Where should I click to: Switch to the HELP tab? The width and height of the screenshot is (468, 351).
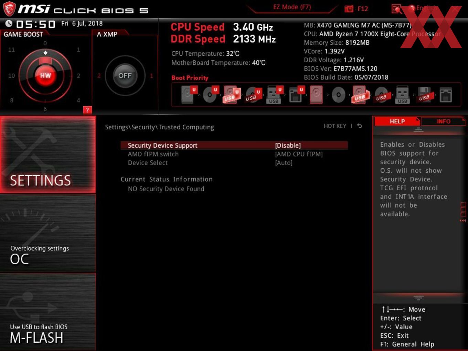click(x=397, y=121)
